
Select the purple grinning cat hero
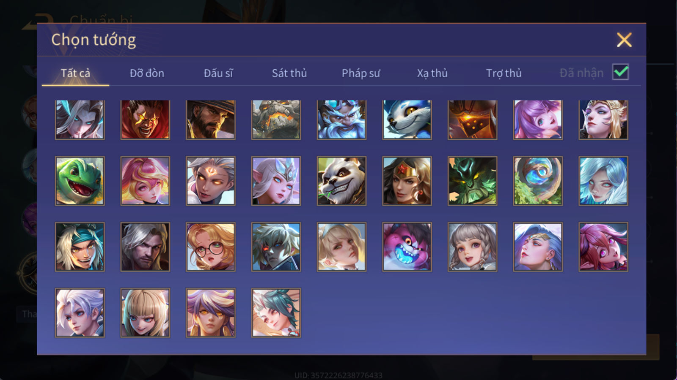pyautogui.click(x=407, y=247)
